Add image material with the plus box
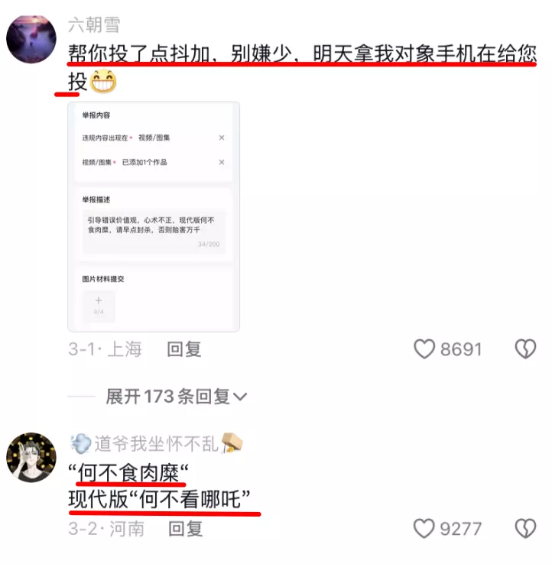 (99, 306)
